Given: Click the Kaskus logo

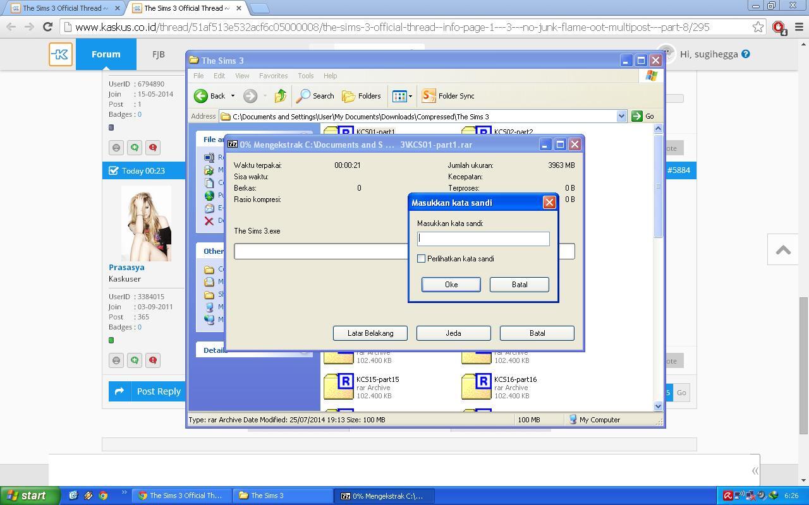Looking at the screenshot, I should coord(61,54).
